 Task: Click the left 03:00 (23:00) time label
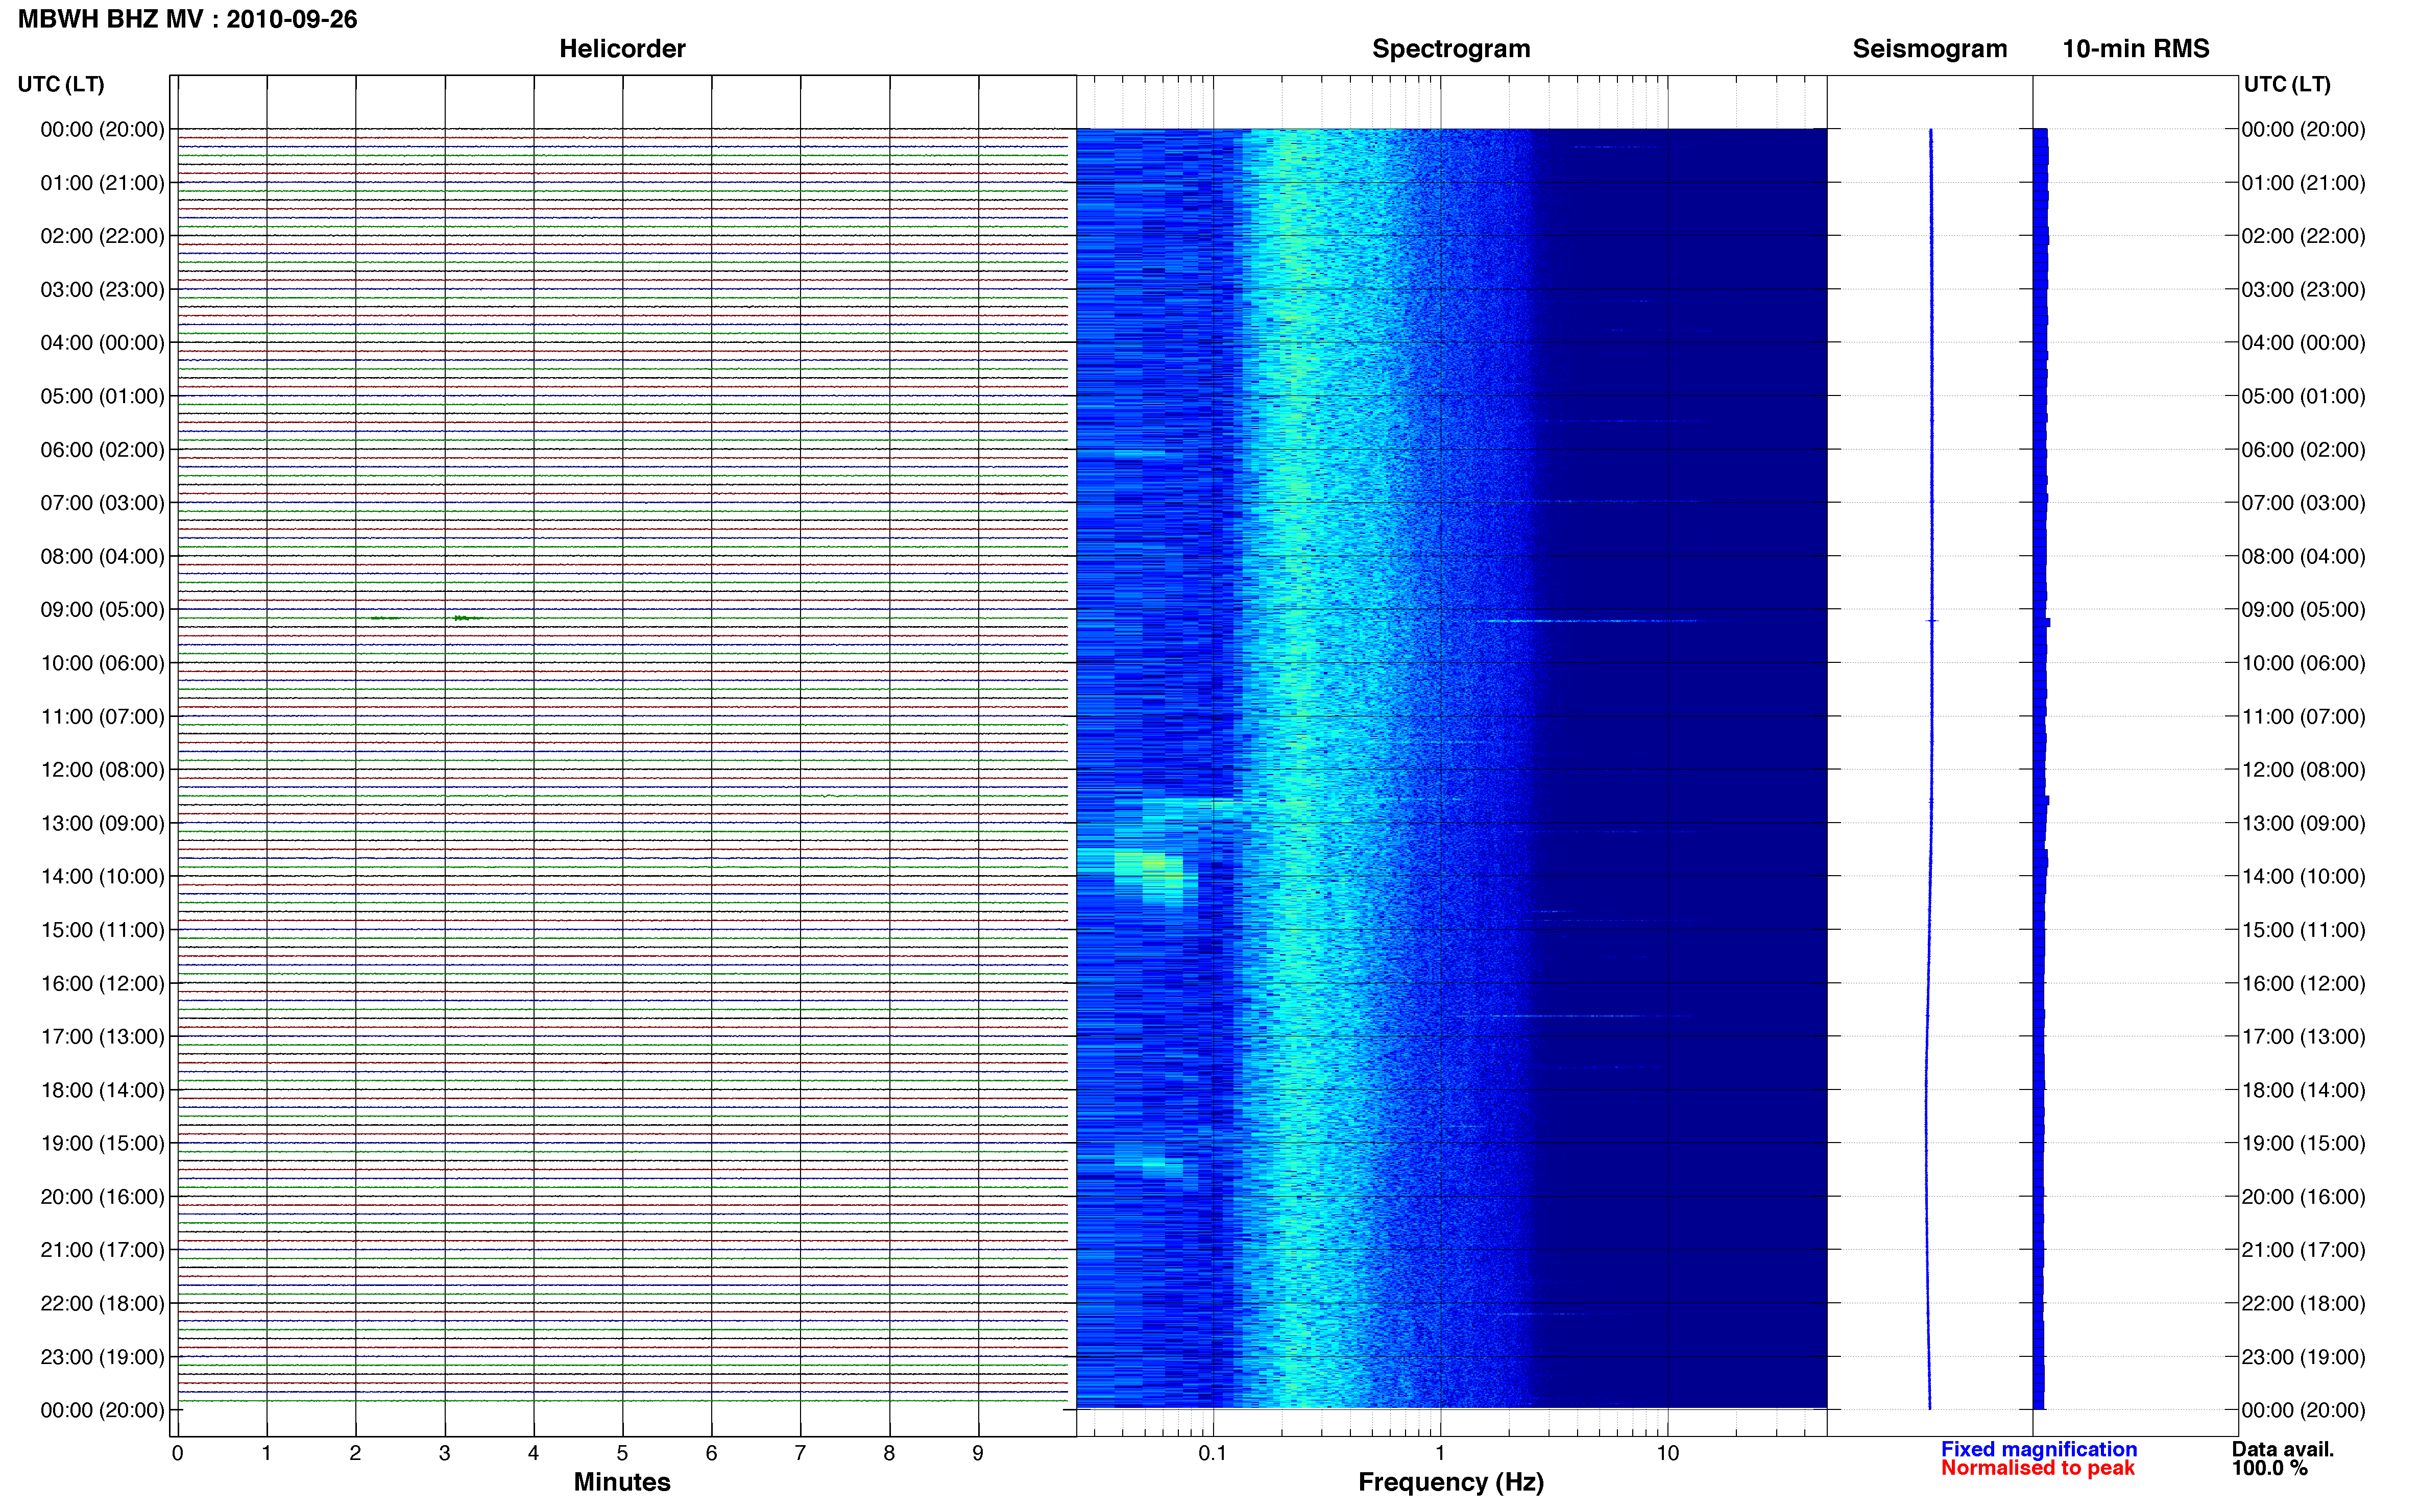click(x=102, y=290)
